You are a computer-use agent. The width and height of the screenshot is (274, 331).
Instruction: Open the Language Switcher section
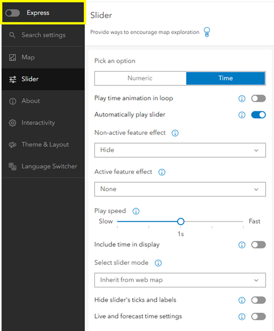coord(44,166)
